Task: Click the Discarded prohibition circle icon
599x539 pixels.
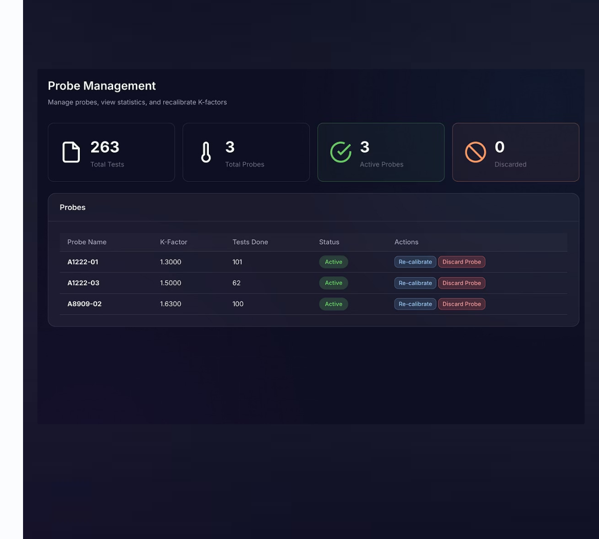Action: [475, 152]
